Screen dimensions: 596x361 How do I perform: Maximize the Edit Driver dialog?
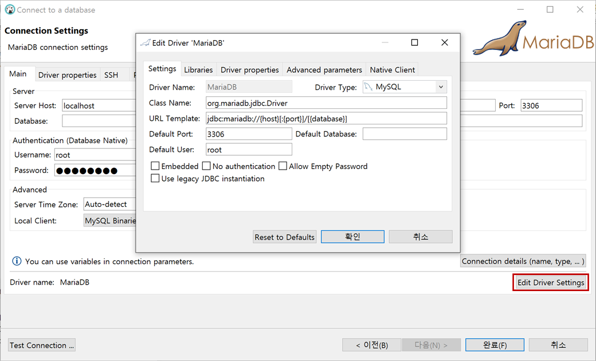click(415, 42)
